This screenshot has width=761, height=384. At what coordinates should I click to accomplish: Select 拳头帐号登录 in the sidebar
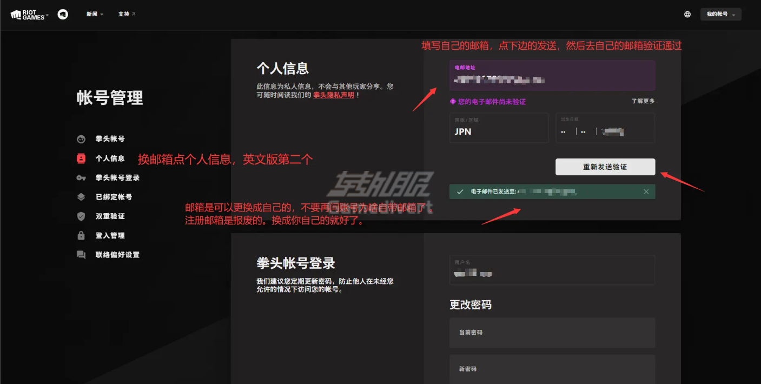point(117,178)
